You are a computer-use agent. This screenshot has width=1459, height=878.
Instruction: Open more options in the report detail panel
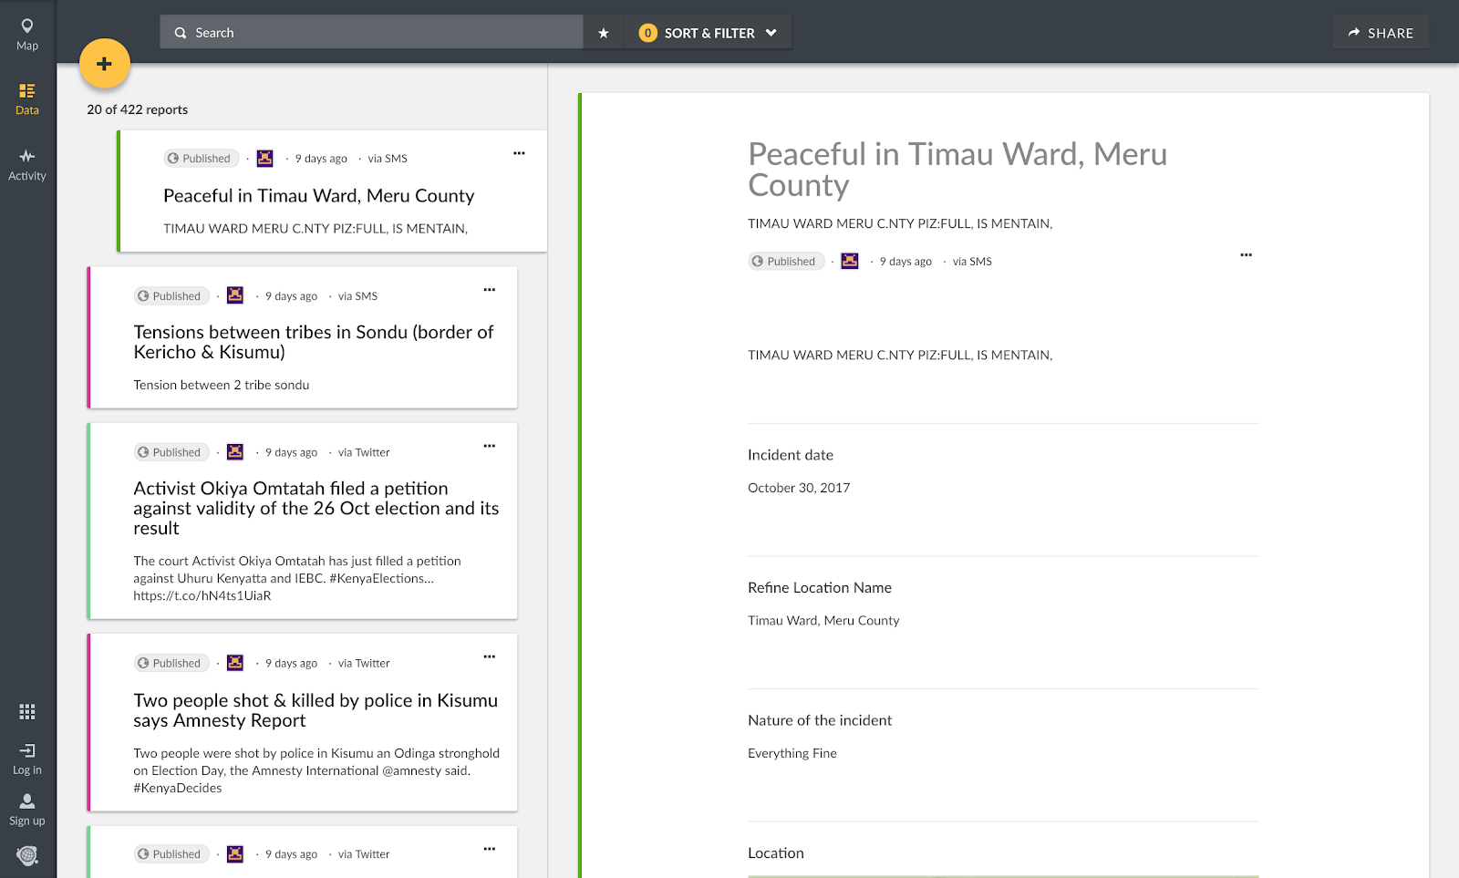[x=1246, y=255]
